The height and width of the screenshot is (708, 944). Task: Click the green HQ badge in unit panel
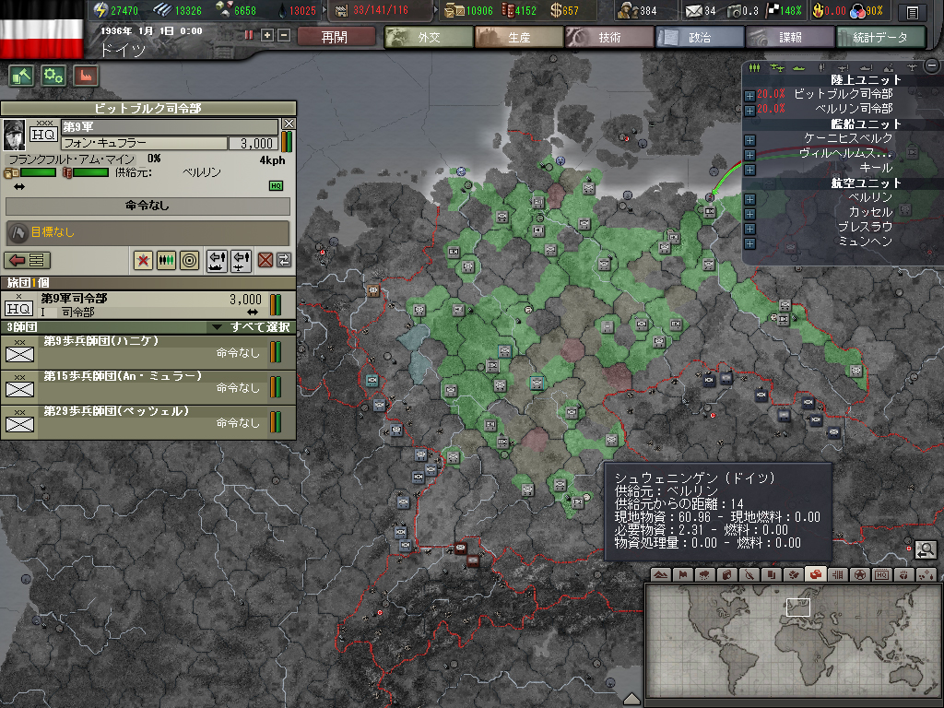pos(277,185)
